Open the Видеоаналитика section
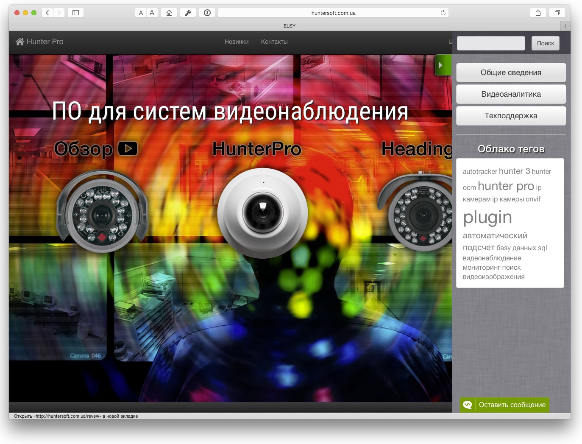This screenshot has width=582, height=444. [511, 94]
